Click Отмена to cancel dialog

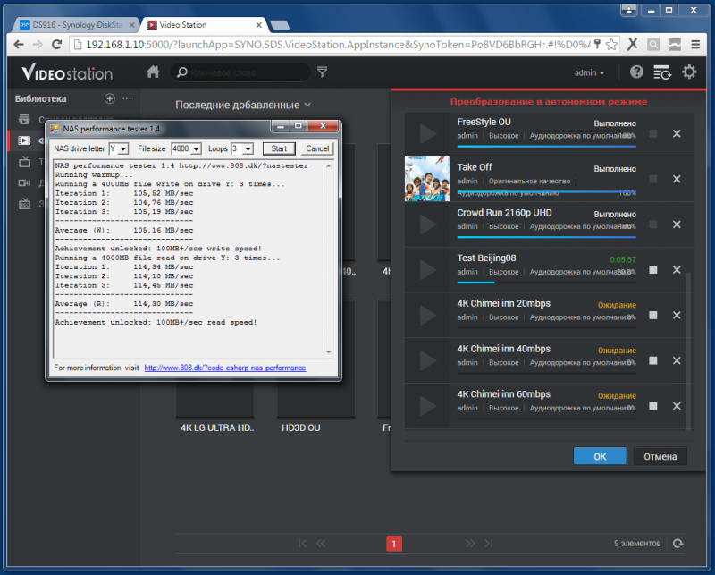pos(660,456)
